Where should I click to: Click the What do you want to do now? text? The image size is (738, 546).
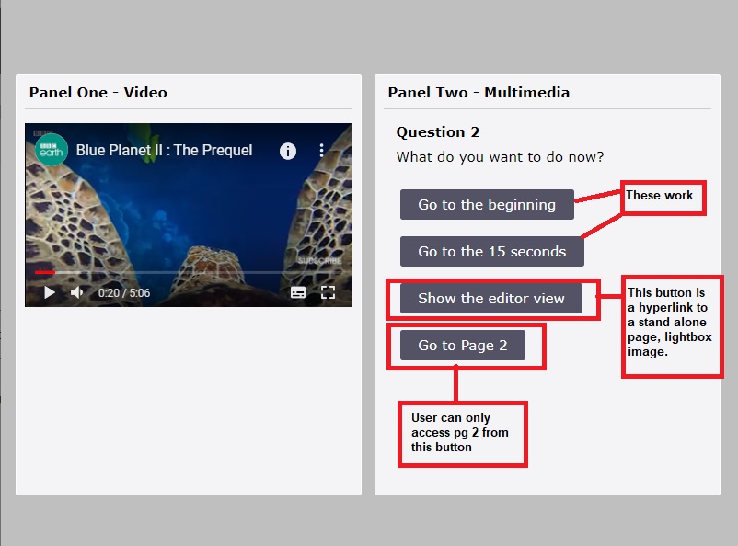500,156
